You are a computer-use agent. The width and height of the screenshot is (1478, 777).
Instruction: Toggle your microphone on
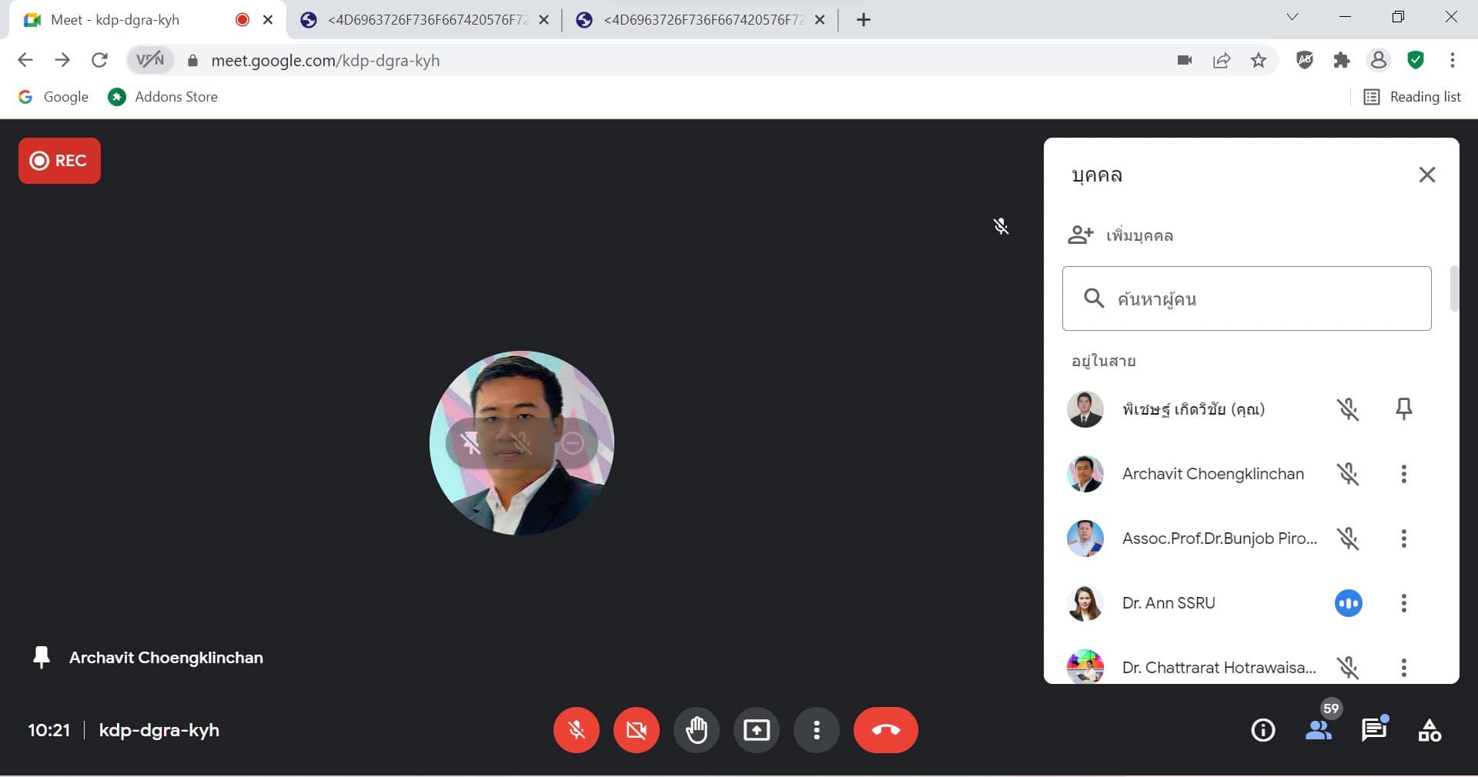pos(576,729)
